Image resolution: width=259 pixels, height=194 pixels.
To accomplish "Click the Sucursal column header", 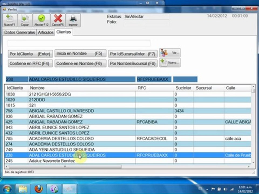I will [x=209, y=88].
